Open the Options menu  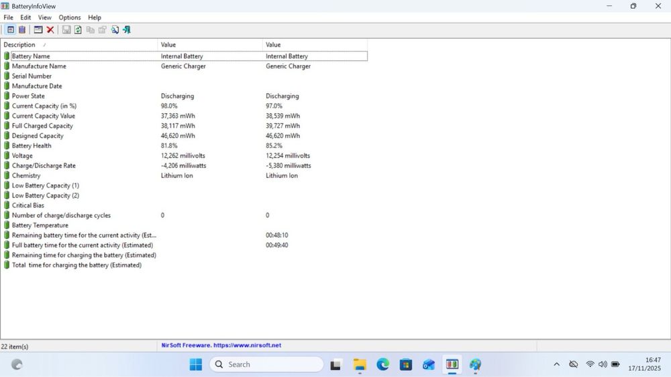click(70, 17)
